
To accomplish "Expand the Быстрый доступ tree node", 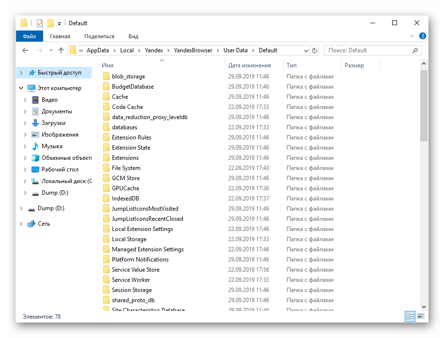I will point(21,73).
